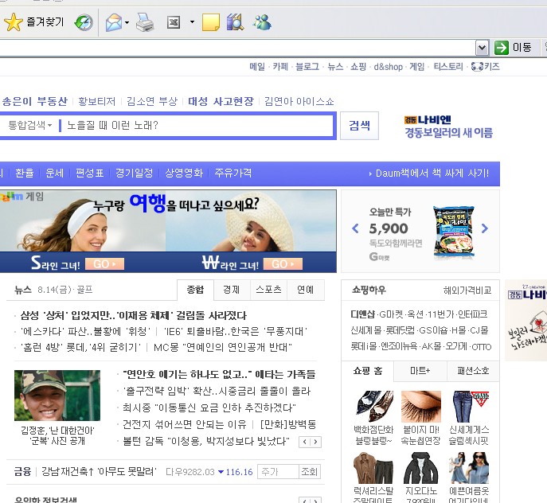
Task: Click the 조회 stock lookup button
Action: pos(310,472)
